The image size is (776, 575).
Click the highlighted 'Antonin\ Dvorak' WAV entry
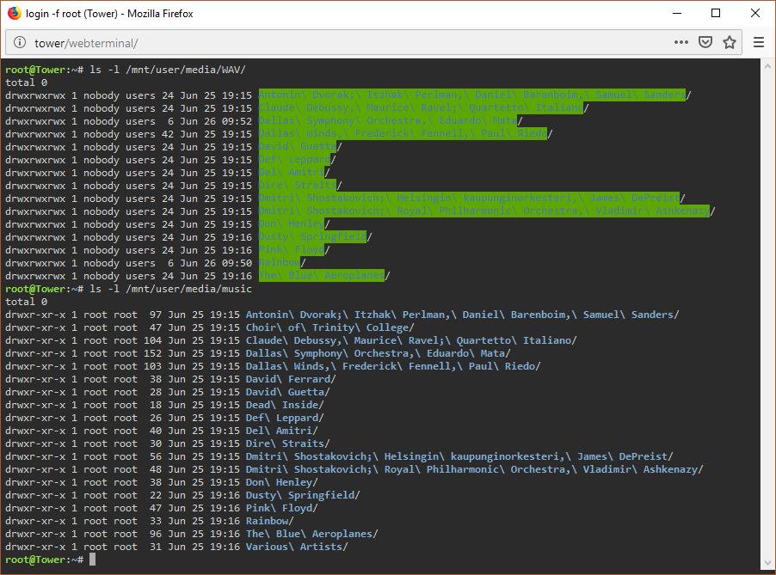(x=472, y=95)
